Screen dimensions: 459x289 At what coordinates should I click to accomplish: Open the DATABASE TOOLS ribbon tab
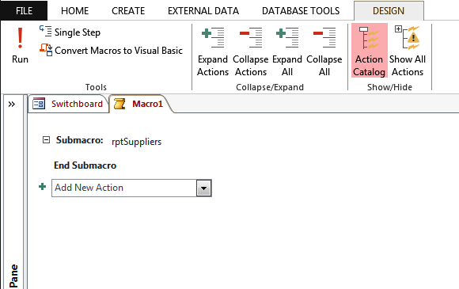[x=301, y=11]
